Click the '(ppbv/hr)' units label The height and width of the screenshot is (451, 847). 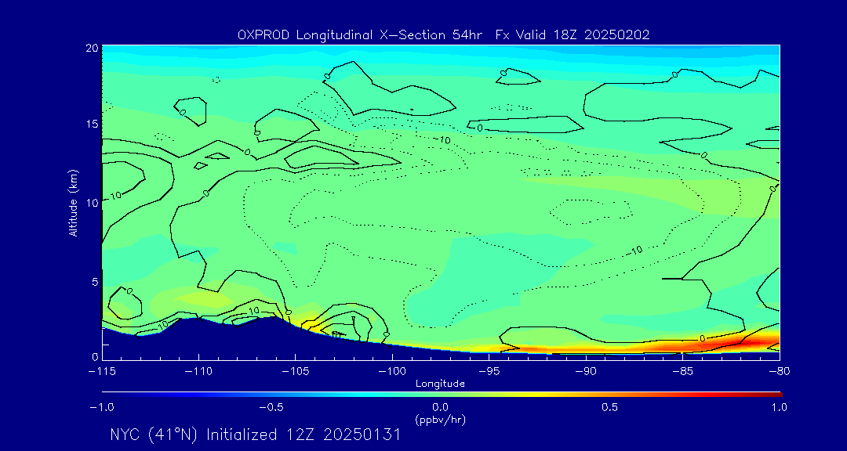click(440, 419)
